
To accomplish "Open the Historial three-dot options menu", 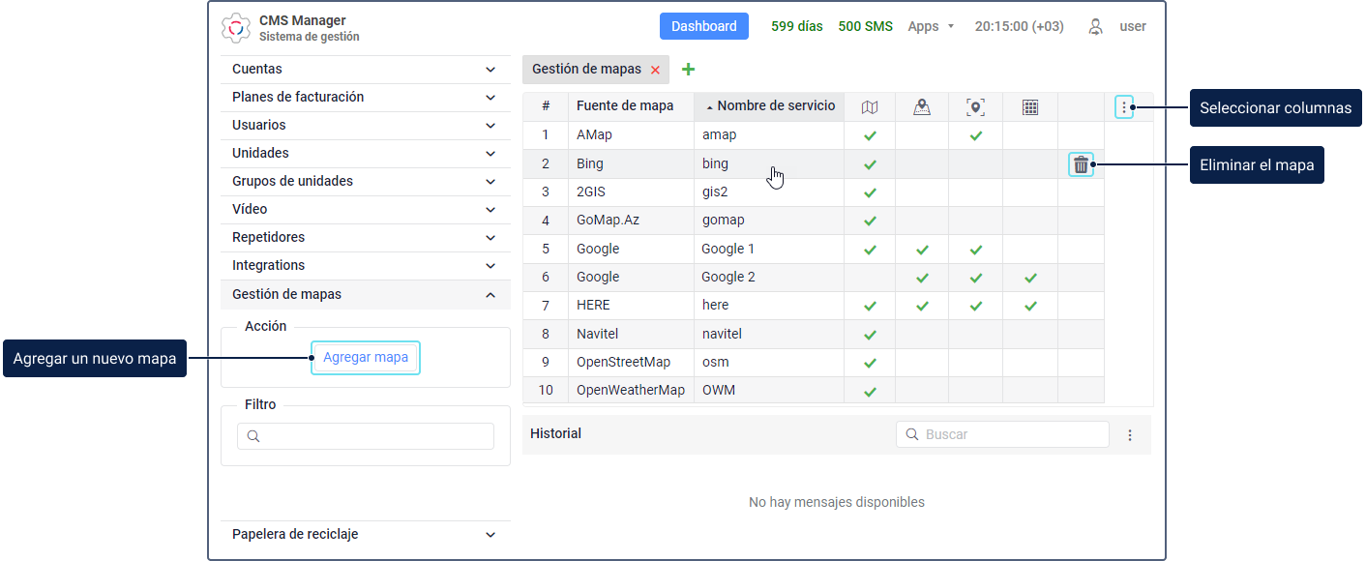I will click(1130, 435).
